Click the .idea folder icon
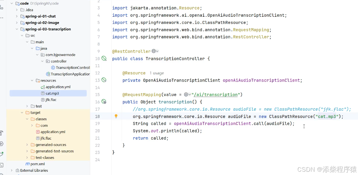 click(x=22, y=10)
